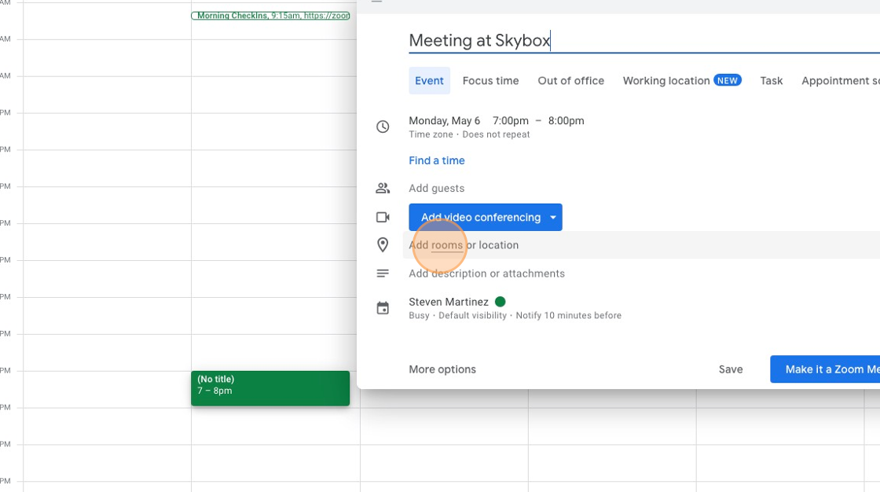
Task: Click Does not repeat setting
Action: (496, 135)
